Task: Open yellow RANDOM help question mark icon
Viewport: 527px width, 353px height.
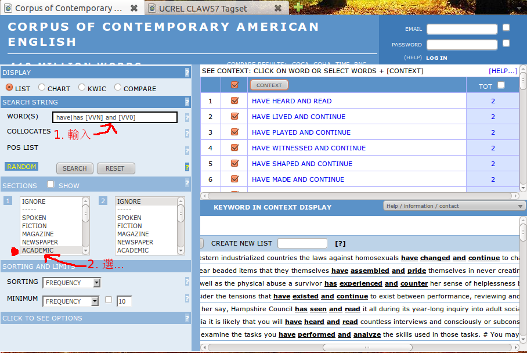Action: (x=187, y=167)
